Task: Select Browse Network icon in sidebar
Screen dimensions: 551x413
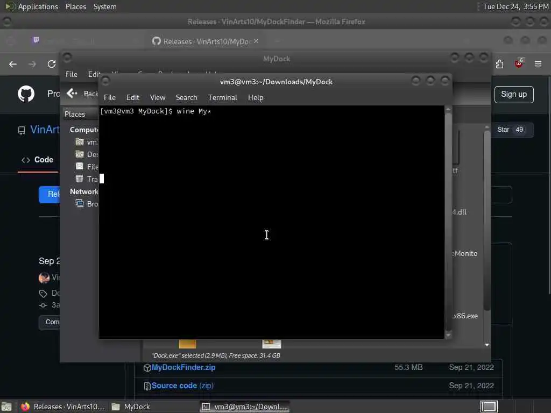Action: click(x=80, y=204)
